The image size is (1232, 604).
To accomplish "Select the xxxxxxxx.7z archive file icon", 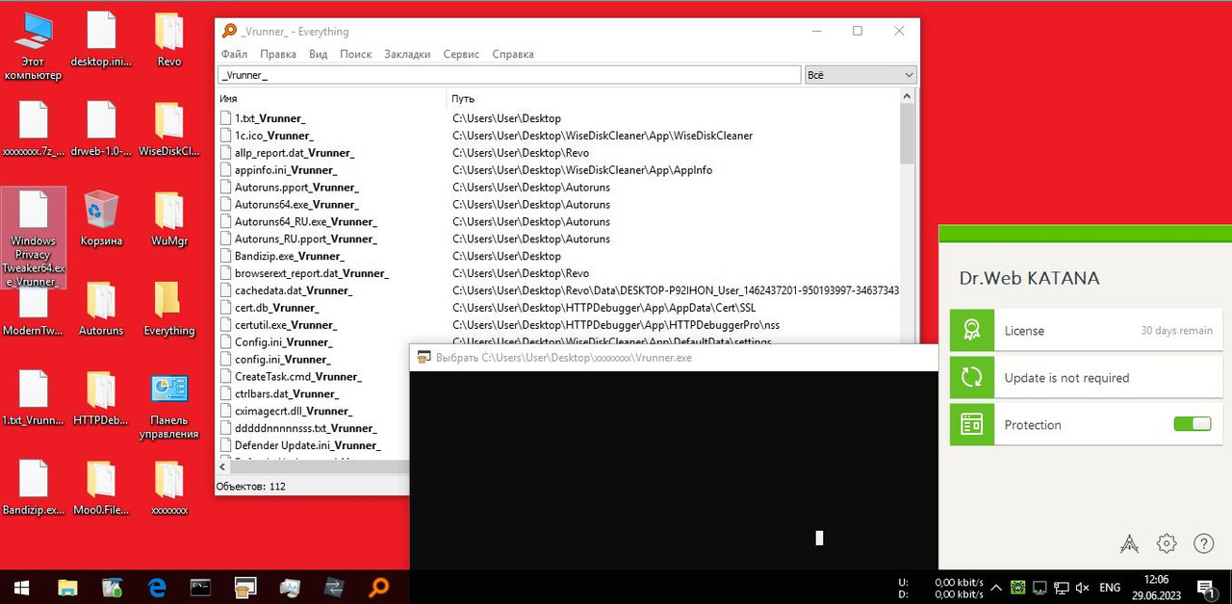I will pyautogui.click(x=33, y=129).
